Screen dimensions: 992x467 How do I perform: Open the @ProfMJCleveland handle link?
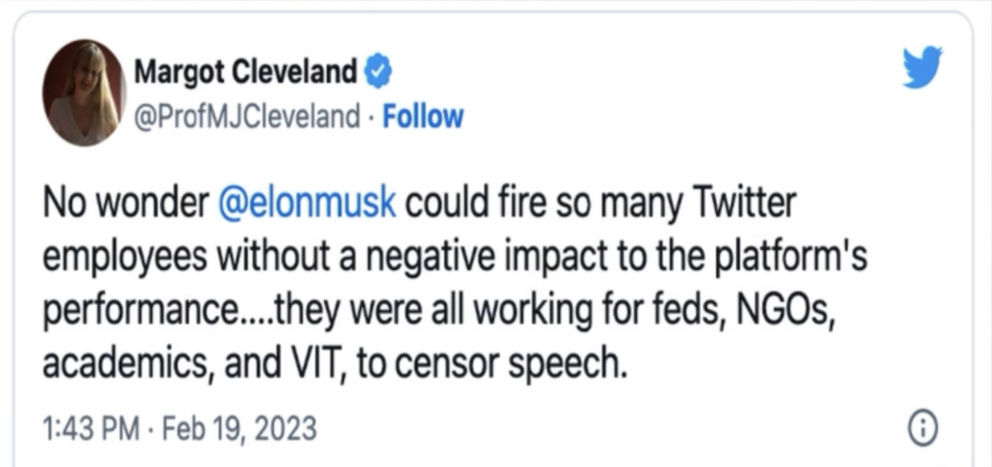248,117
